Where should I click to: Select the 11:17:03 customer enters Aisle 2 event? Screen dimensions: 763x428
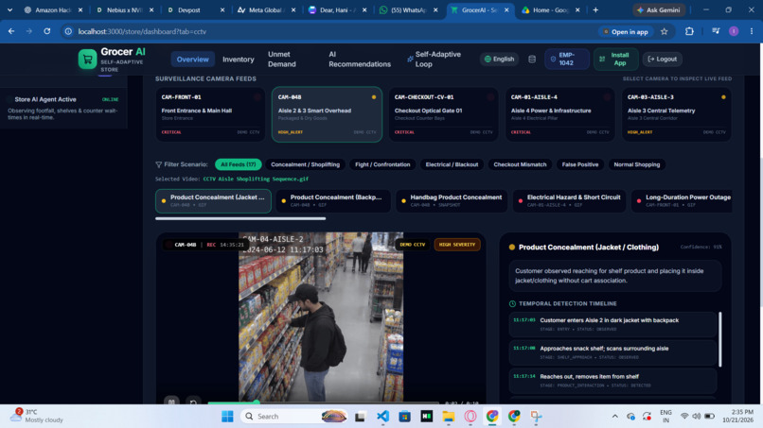[x=612, y=324]
